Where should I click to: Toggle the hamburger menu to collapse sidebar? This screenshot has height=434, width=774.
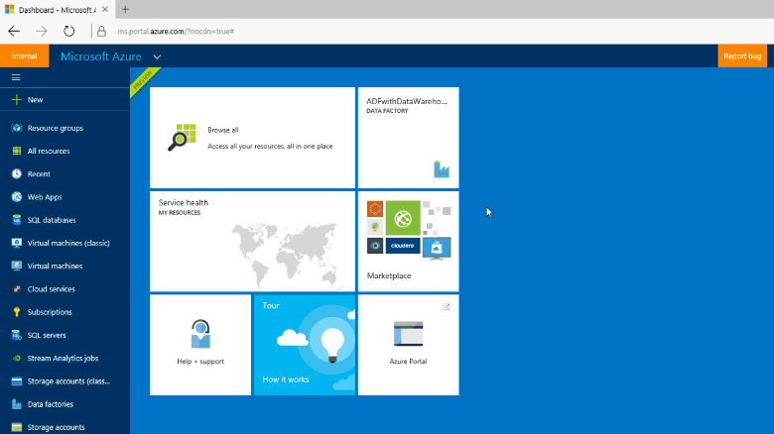coord(16,77)
